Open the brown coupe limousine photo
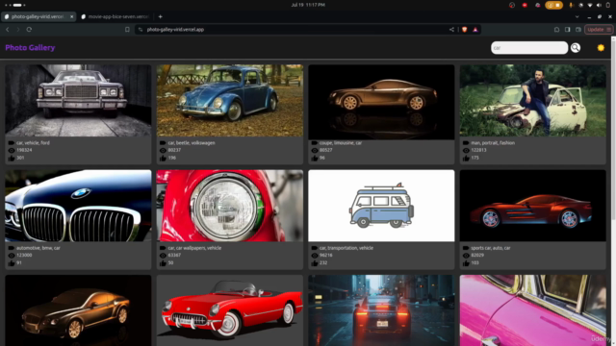Viewport: 616px width, 346px height. click(x=381, y=102)
